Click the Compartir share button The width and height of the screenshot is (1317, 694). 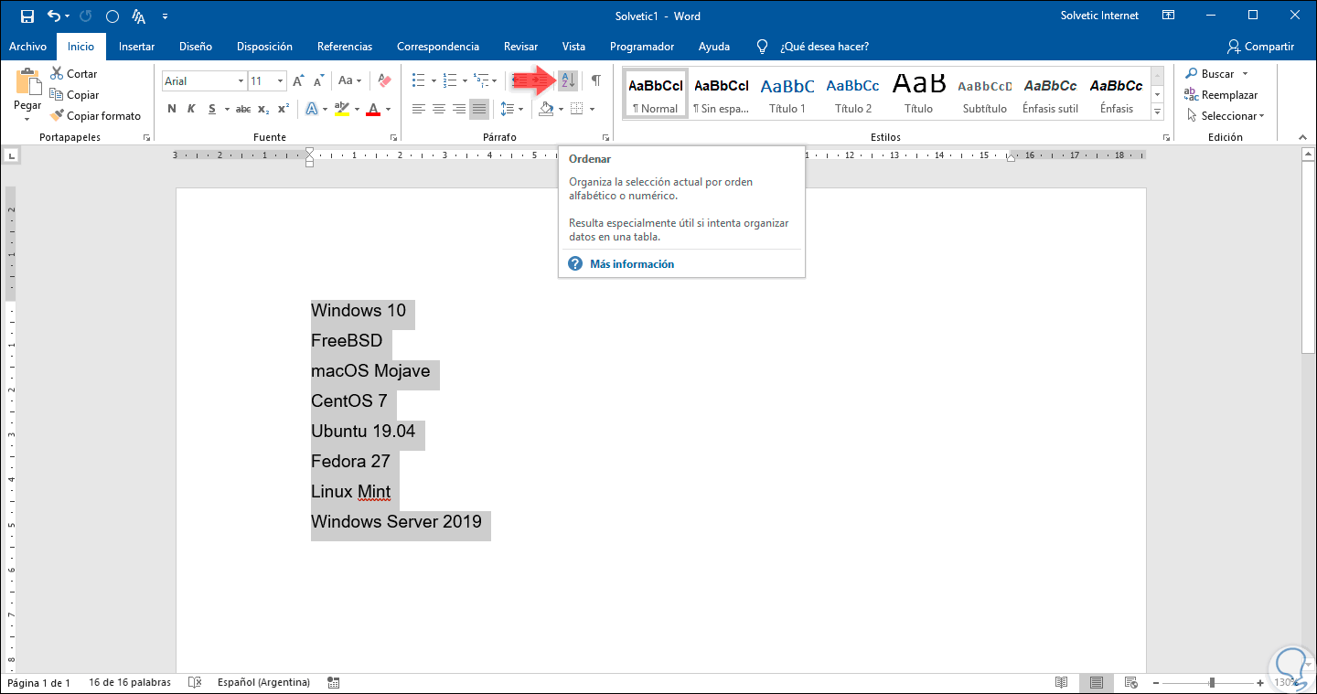point(1261,47)
